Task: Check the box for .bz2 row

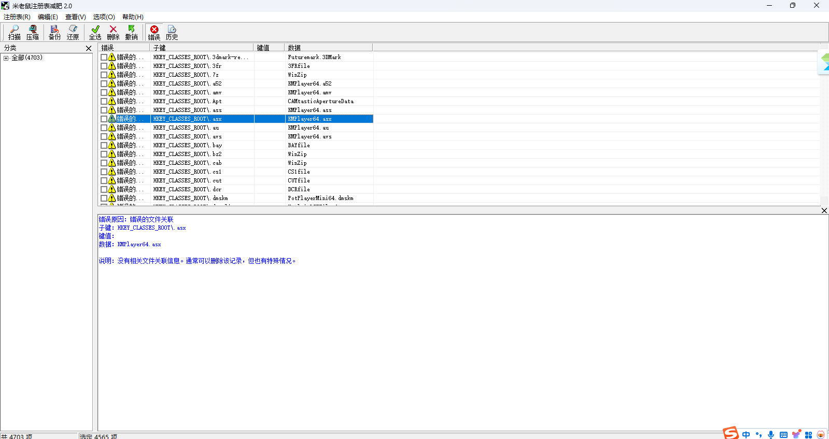Action: coord(104,154)
